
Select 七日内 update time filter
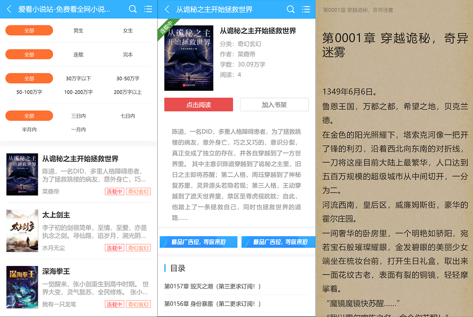[x=128, y=116]
